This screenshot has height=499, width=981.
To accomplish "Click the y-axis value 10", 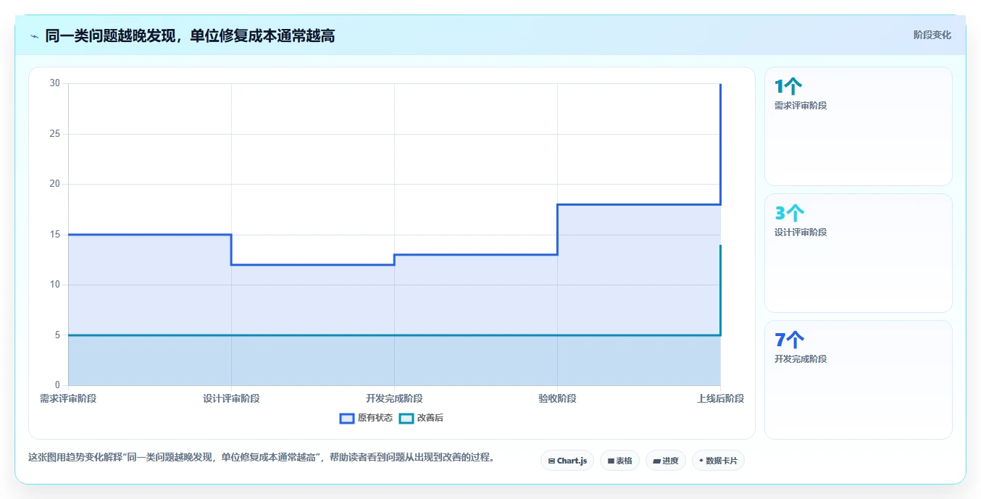I will coord(55,285).
